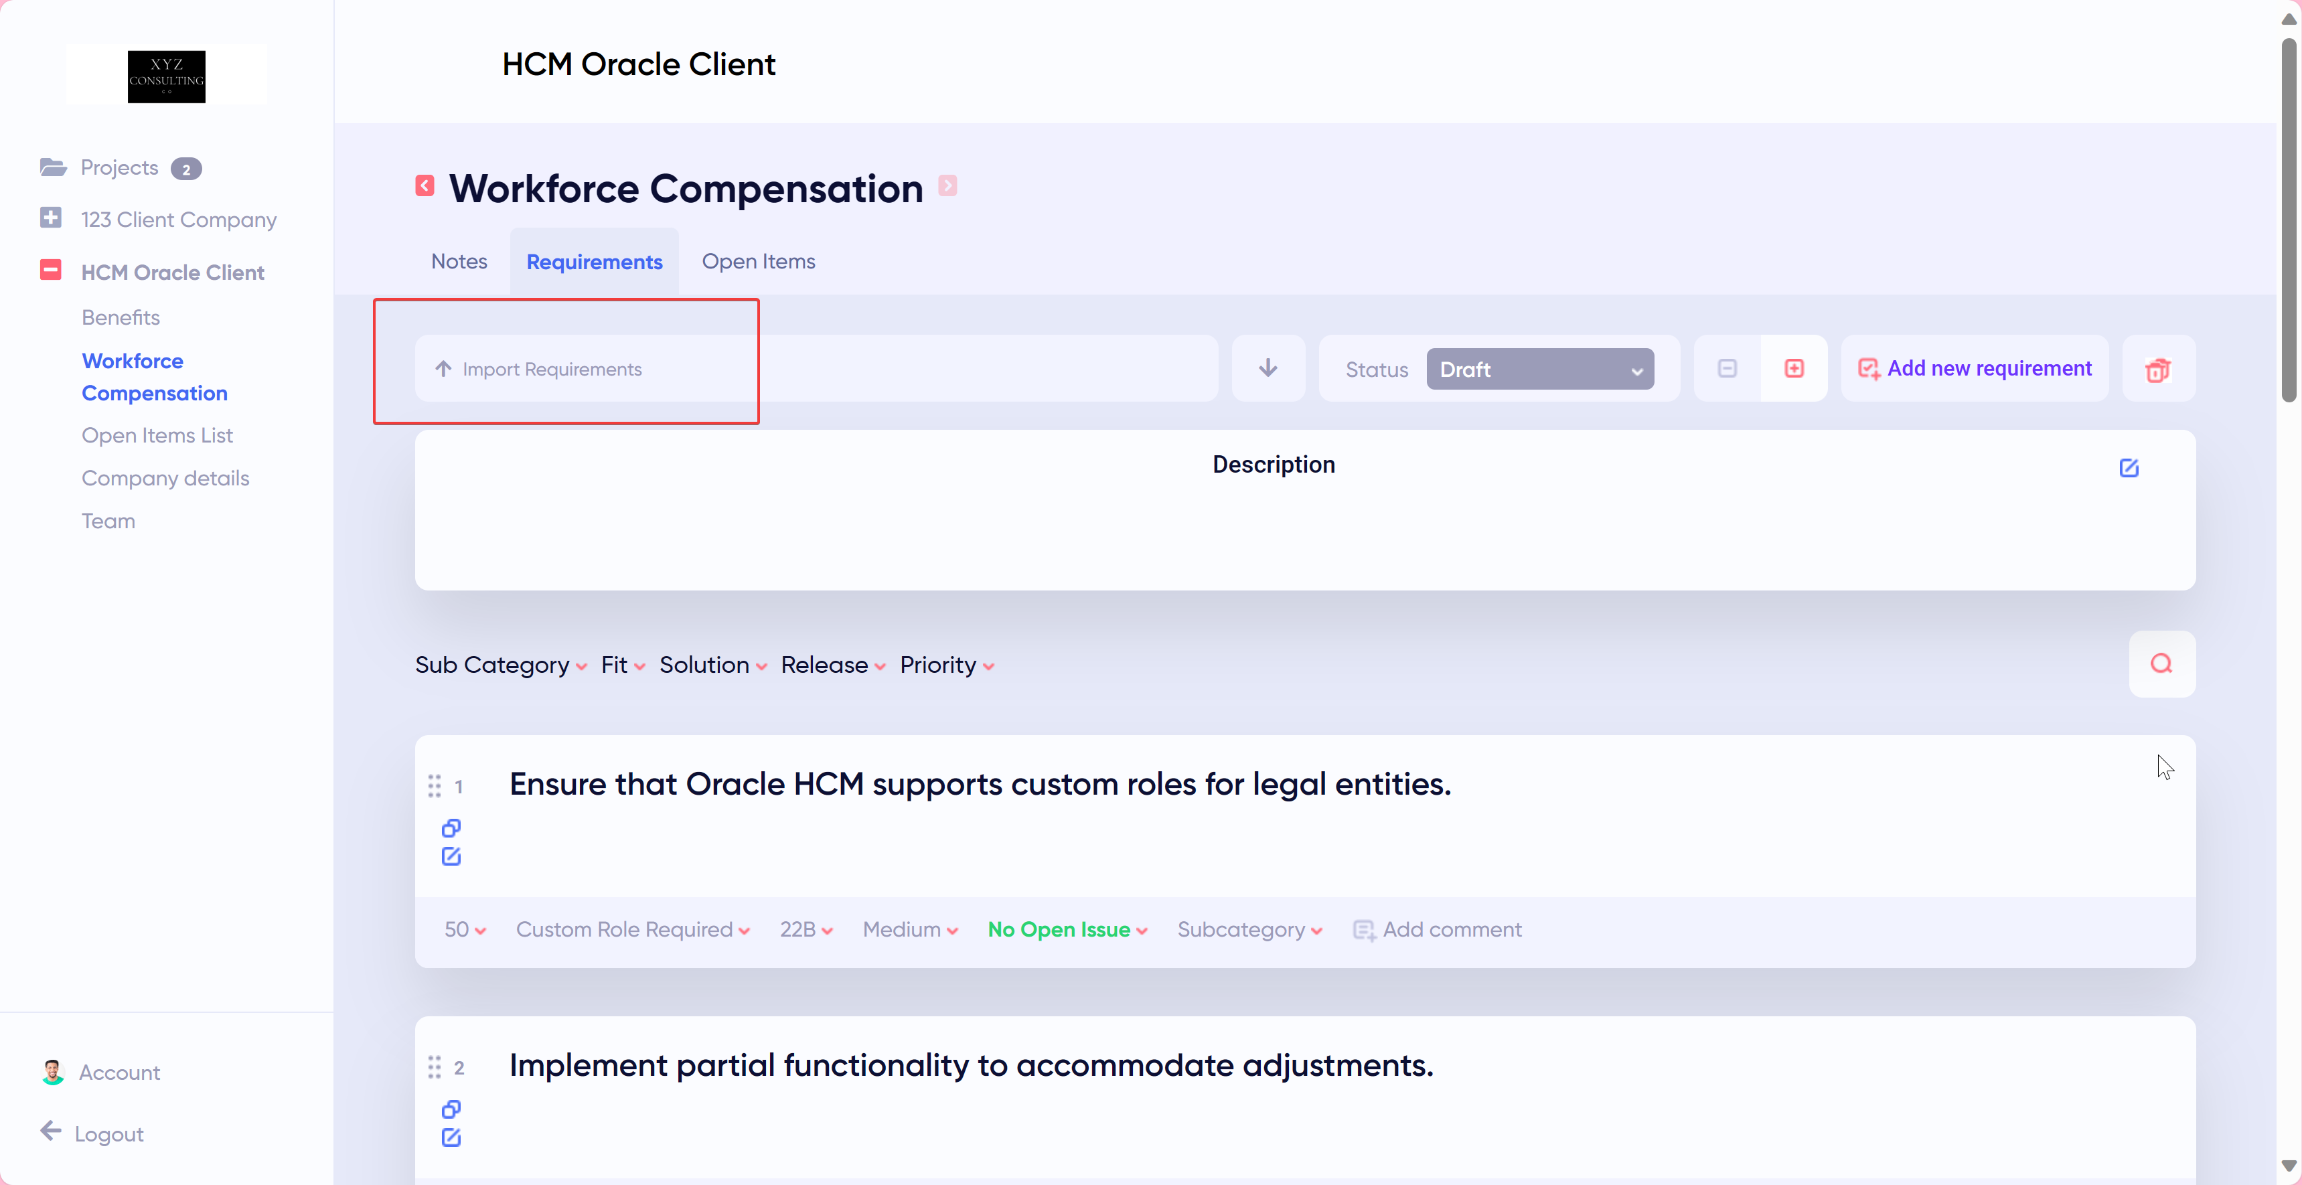This screenshot has width=2302, height=1185.
Task: Expand the 123 Client Company project
Action: [51, 217]
